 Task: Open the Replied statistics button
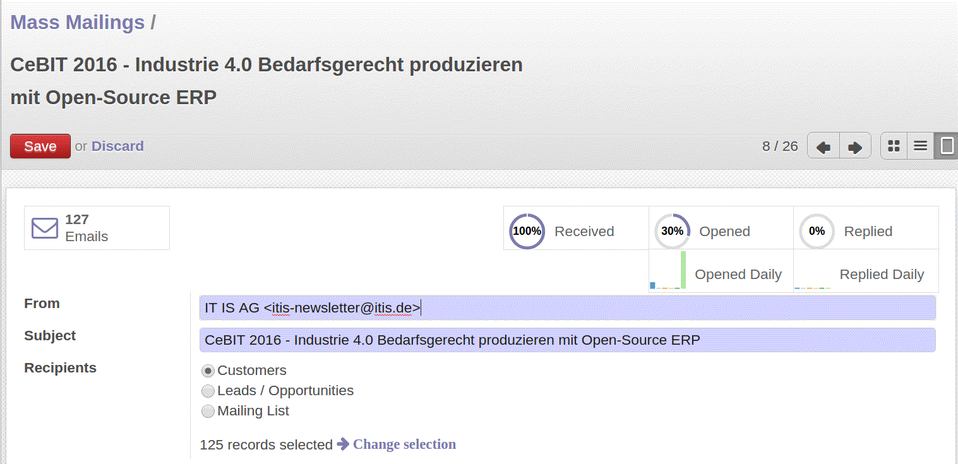[866, 228]
